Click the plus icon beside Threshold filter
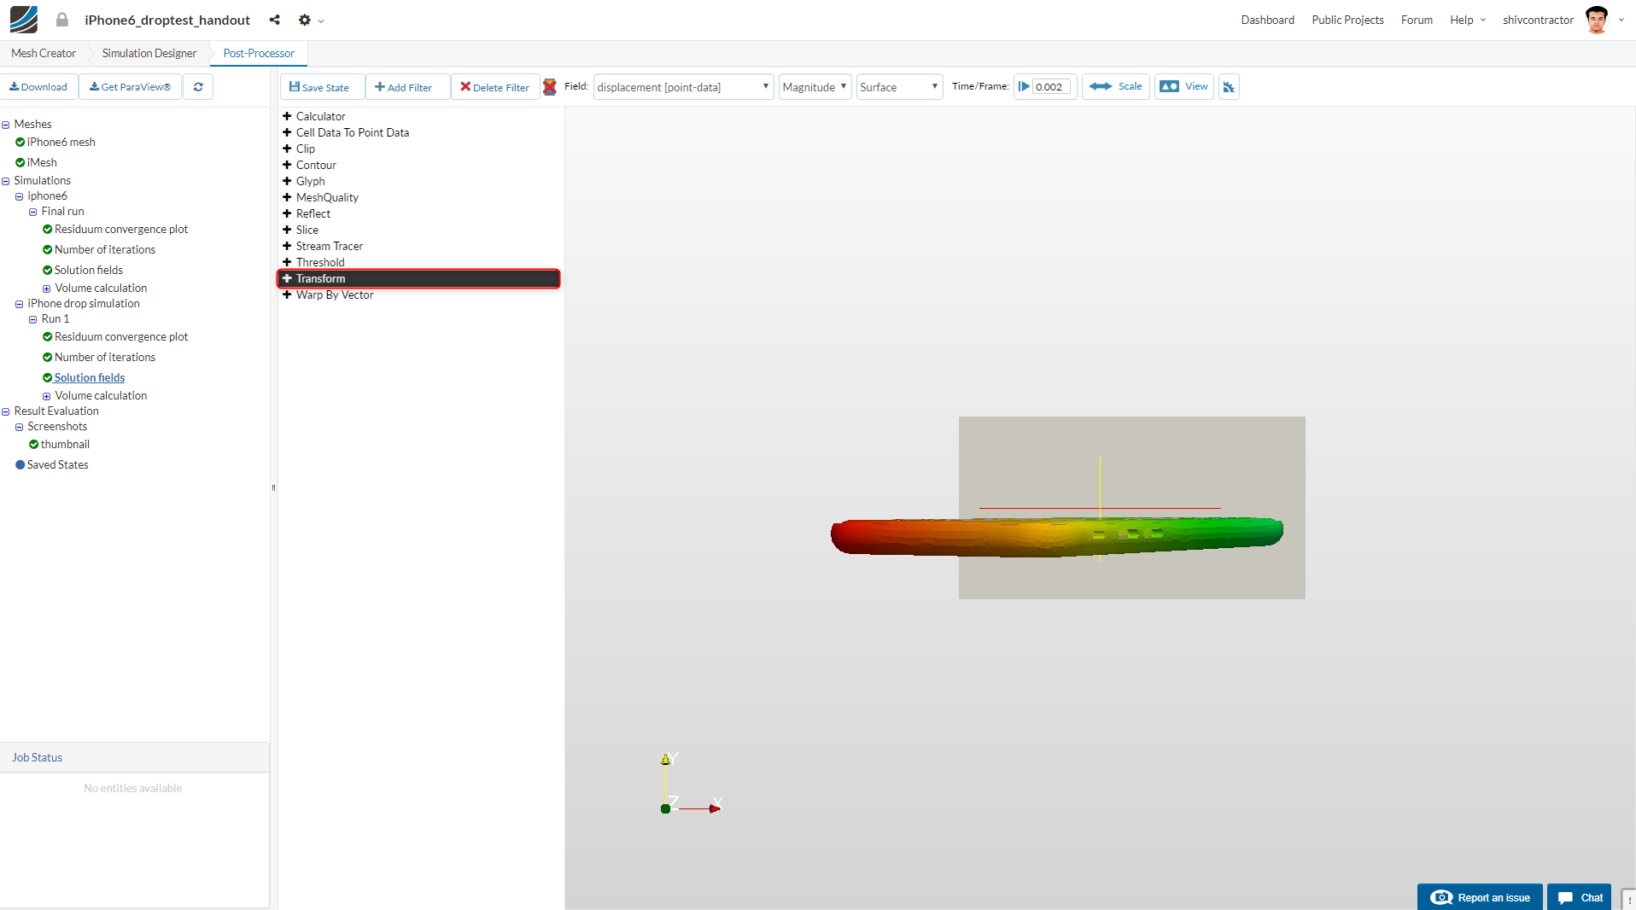The image size is (1636, 910). click(x=287, y=262)
